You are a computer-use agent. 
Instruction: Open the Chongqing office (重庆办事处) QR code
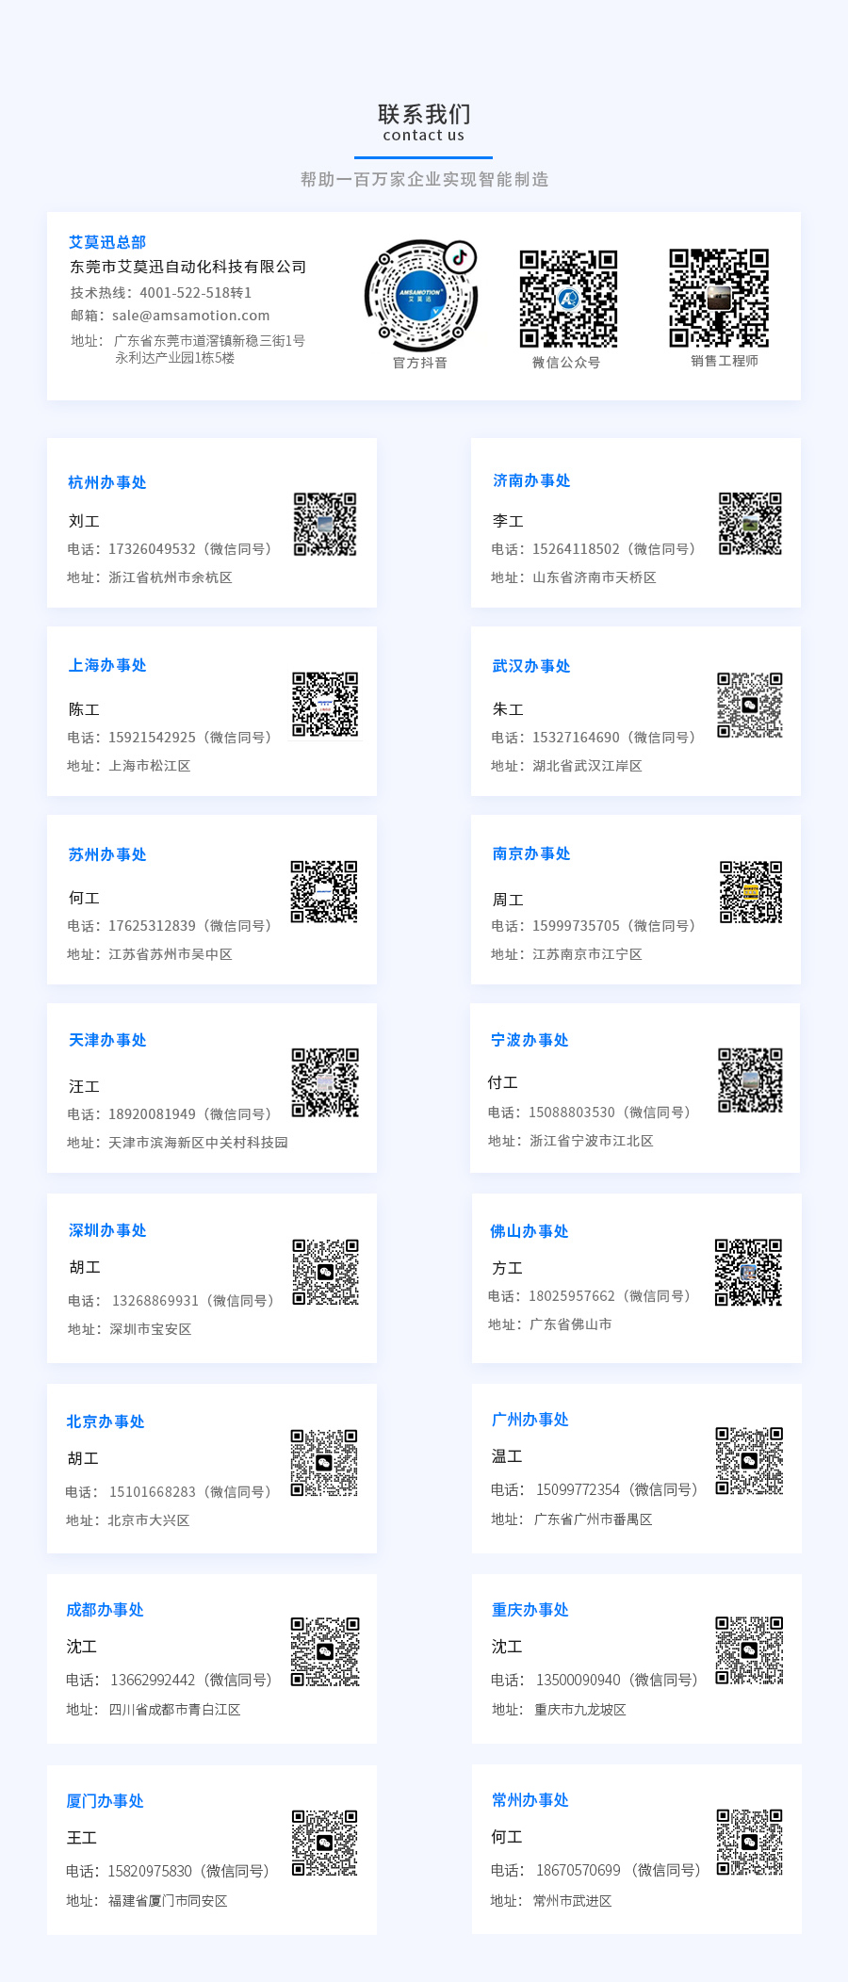pyautogui.click(x=749, y=1650)
